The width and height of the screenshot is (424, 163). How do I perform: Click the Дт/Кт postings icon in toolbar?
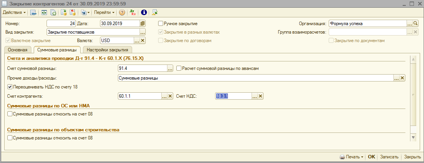[x=132, y=12]
